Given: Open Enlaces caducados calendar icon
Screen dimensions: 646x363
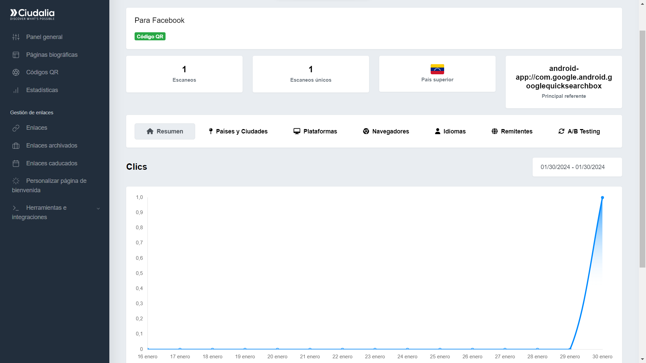Looking at the screenshot, I should (x=16, y=163).
